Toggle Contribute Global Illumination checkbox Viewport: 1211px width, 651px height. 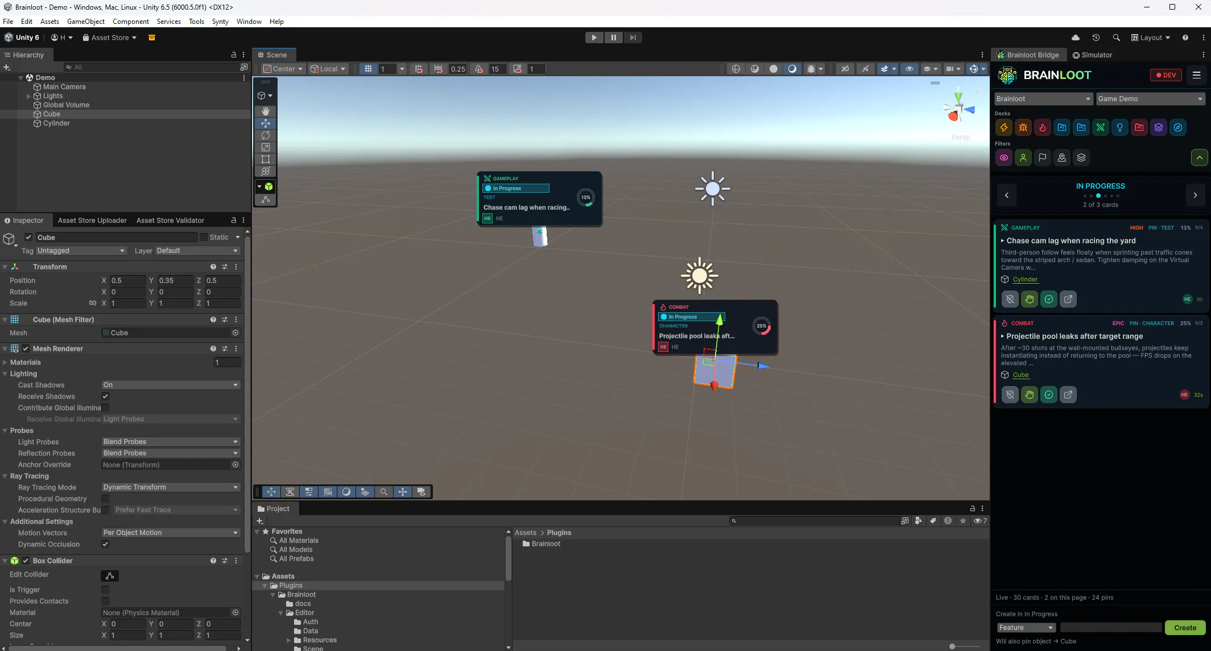coord(105,408)
